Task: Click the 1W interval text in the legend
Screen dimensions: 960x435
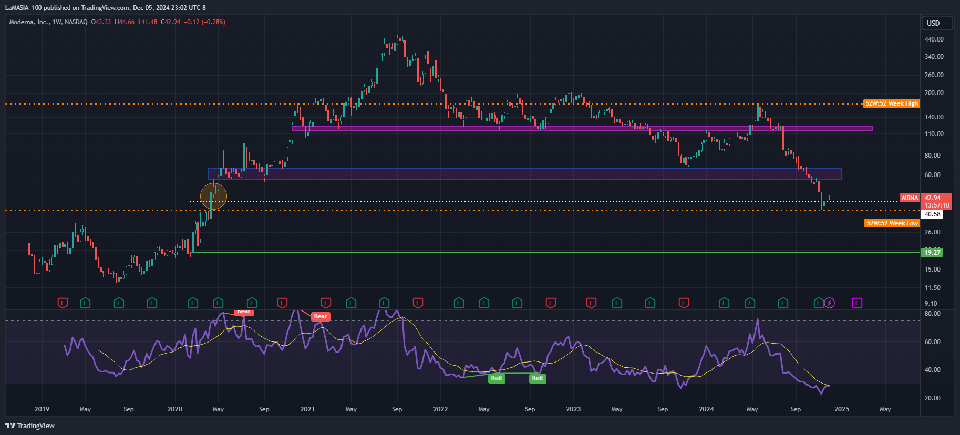Action: 57,22
